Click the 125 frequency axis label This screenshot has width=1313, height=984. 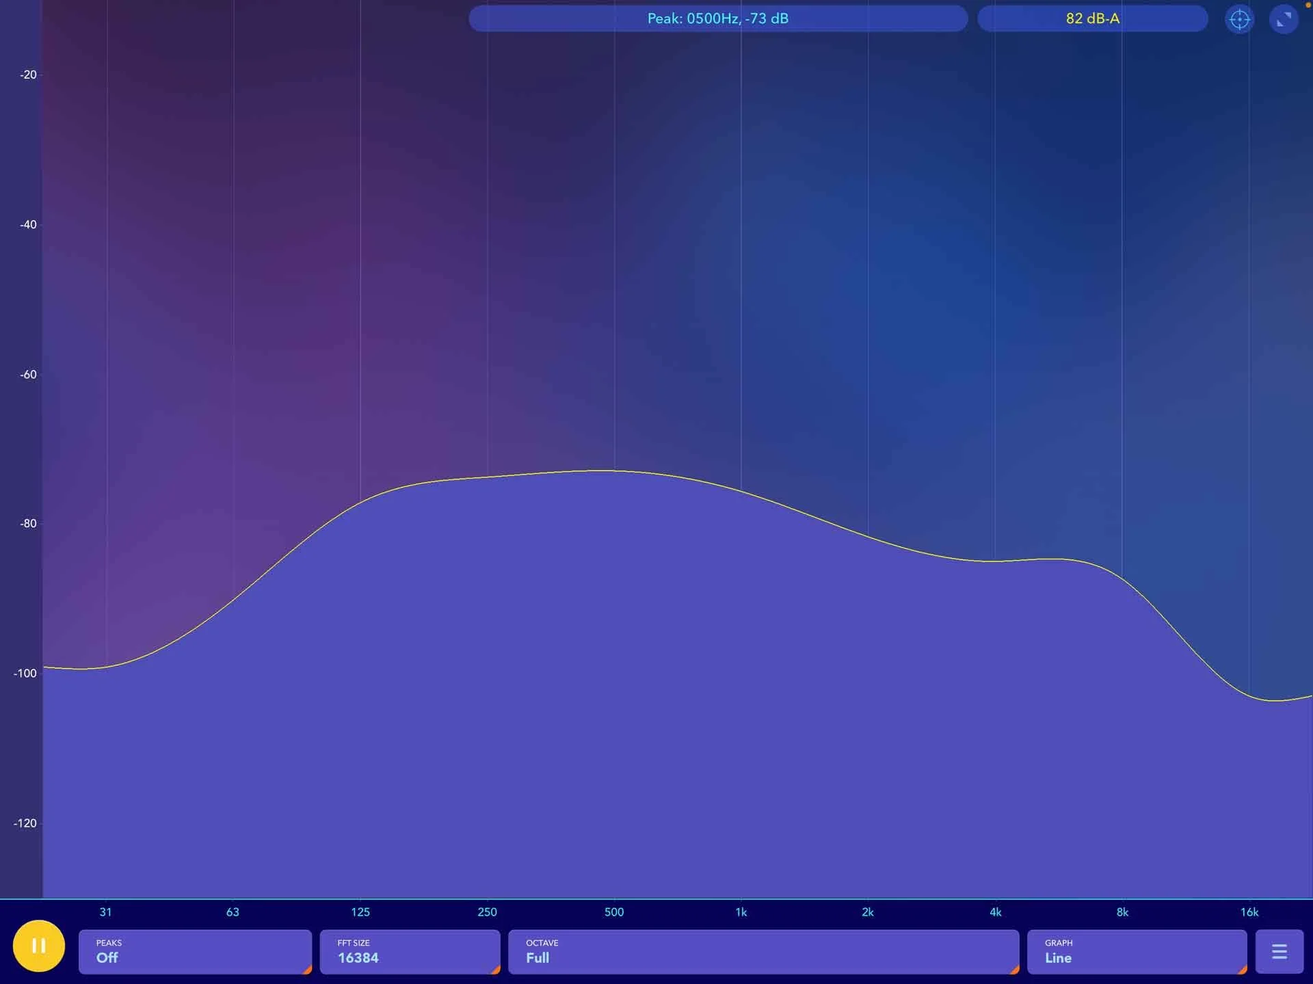click(x=360, y=912)
